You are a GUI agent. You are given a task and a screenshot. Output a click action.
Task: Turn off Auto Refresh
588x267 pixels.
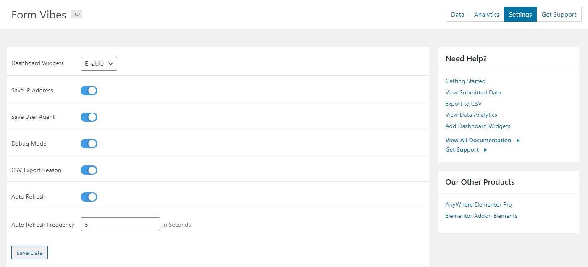pyautogui.click(x=89, y=196)
